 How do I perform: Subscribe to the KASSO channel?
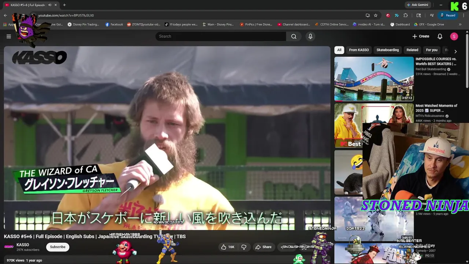coord(58,247)
